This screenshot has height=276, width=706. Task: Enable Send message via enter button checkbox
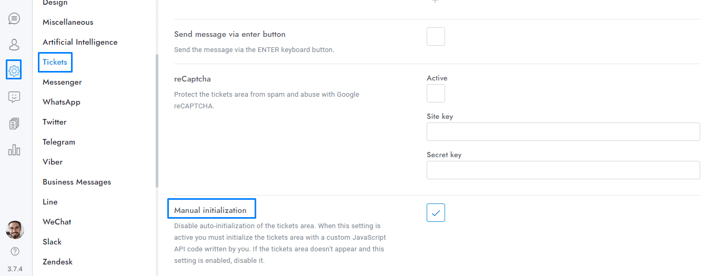[x=436, y=37]
